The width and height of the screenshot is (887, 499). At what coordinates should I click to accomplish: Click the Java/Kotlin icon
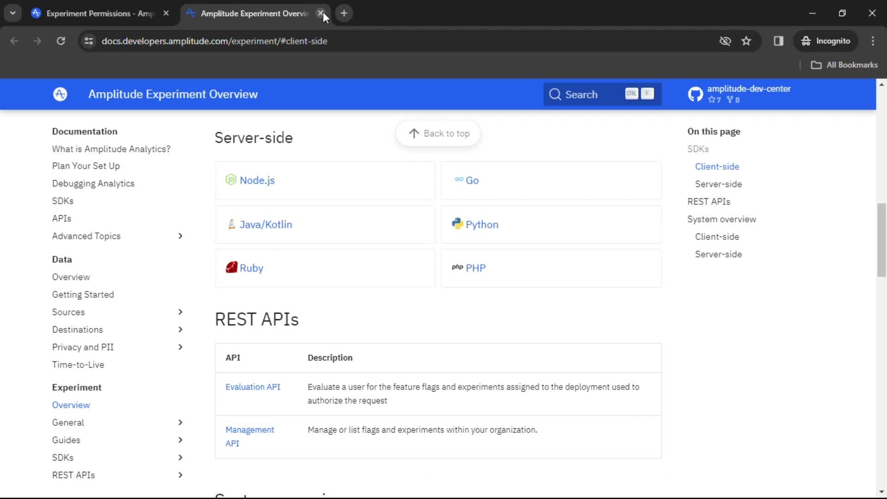click(231, 224)
